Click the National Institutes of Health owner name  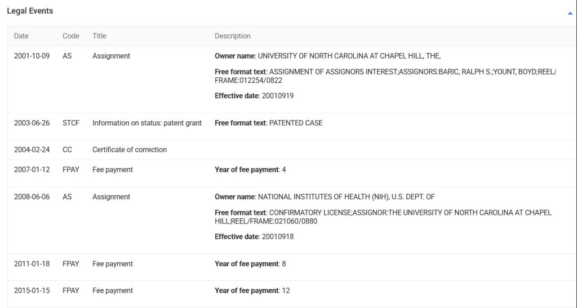tap(346, 197)
